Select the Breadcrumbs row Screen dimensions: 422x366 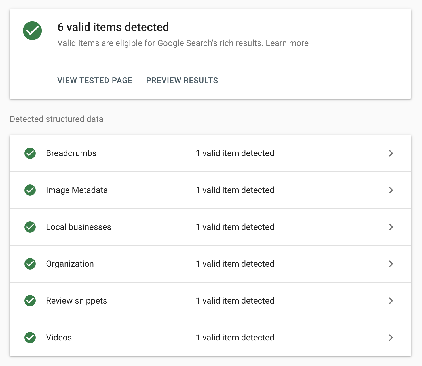[71, 153]
